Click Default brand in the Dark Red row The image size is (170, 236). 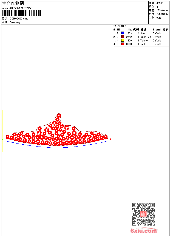(x=157, y=37)
